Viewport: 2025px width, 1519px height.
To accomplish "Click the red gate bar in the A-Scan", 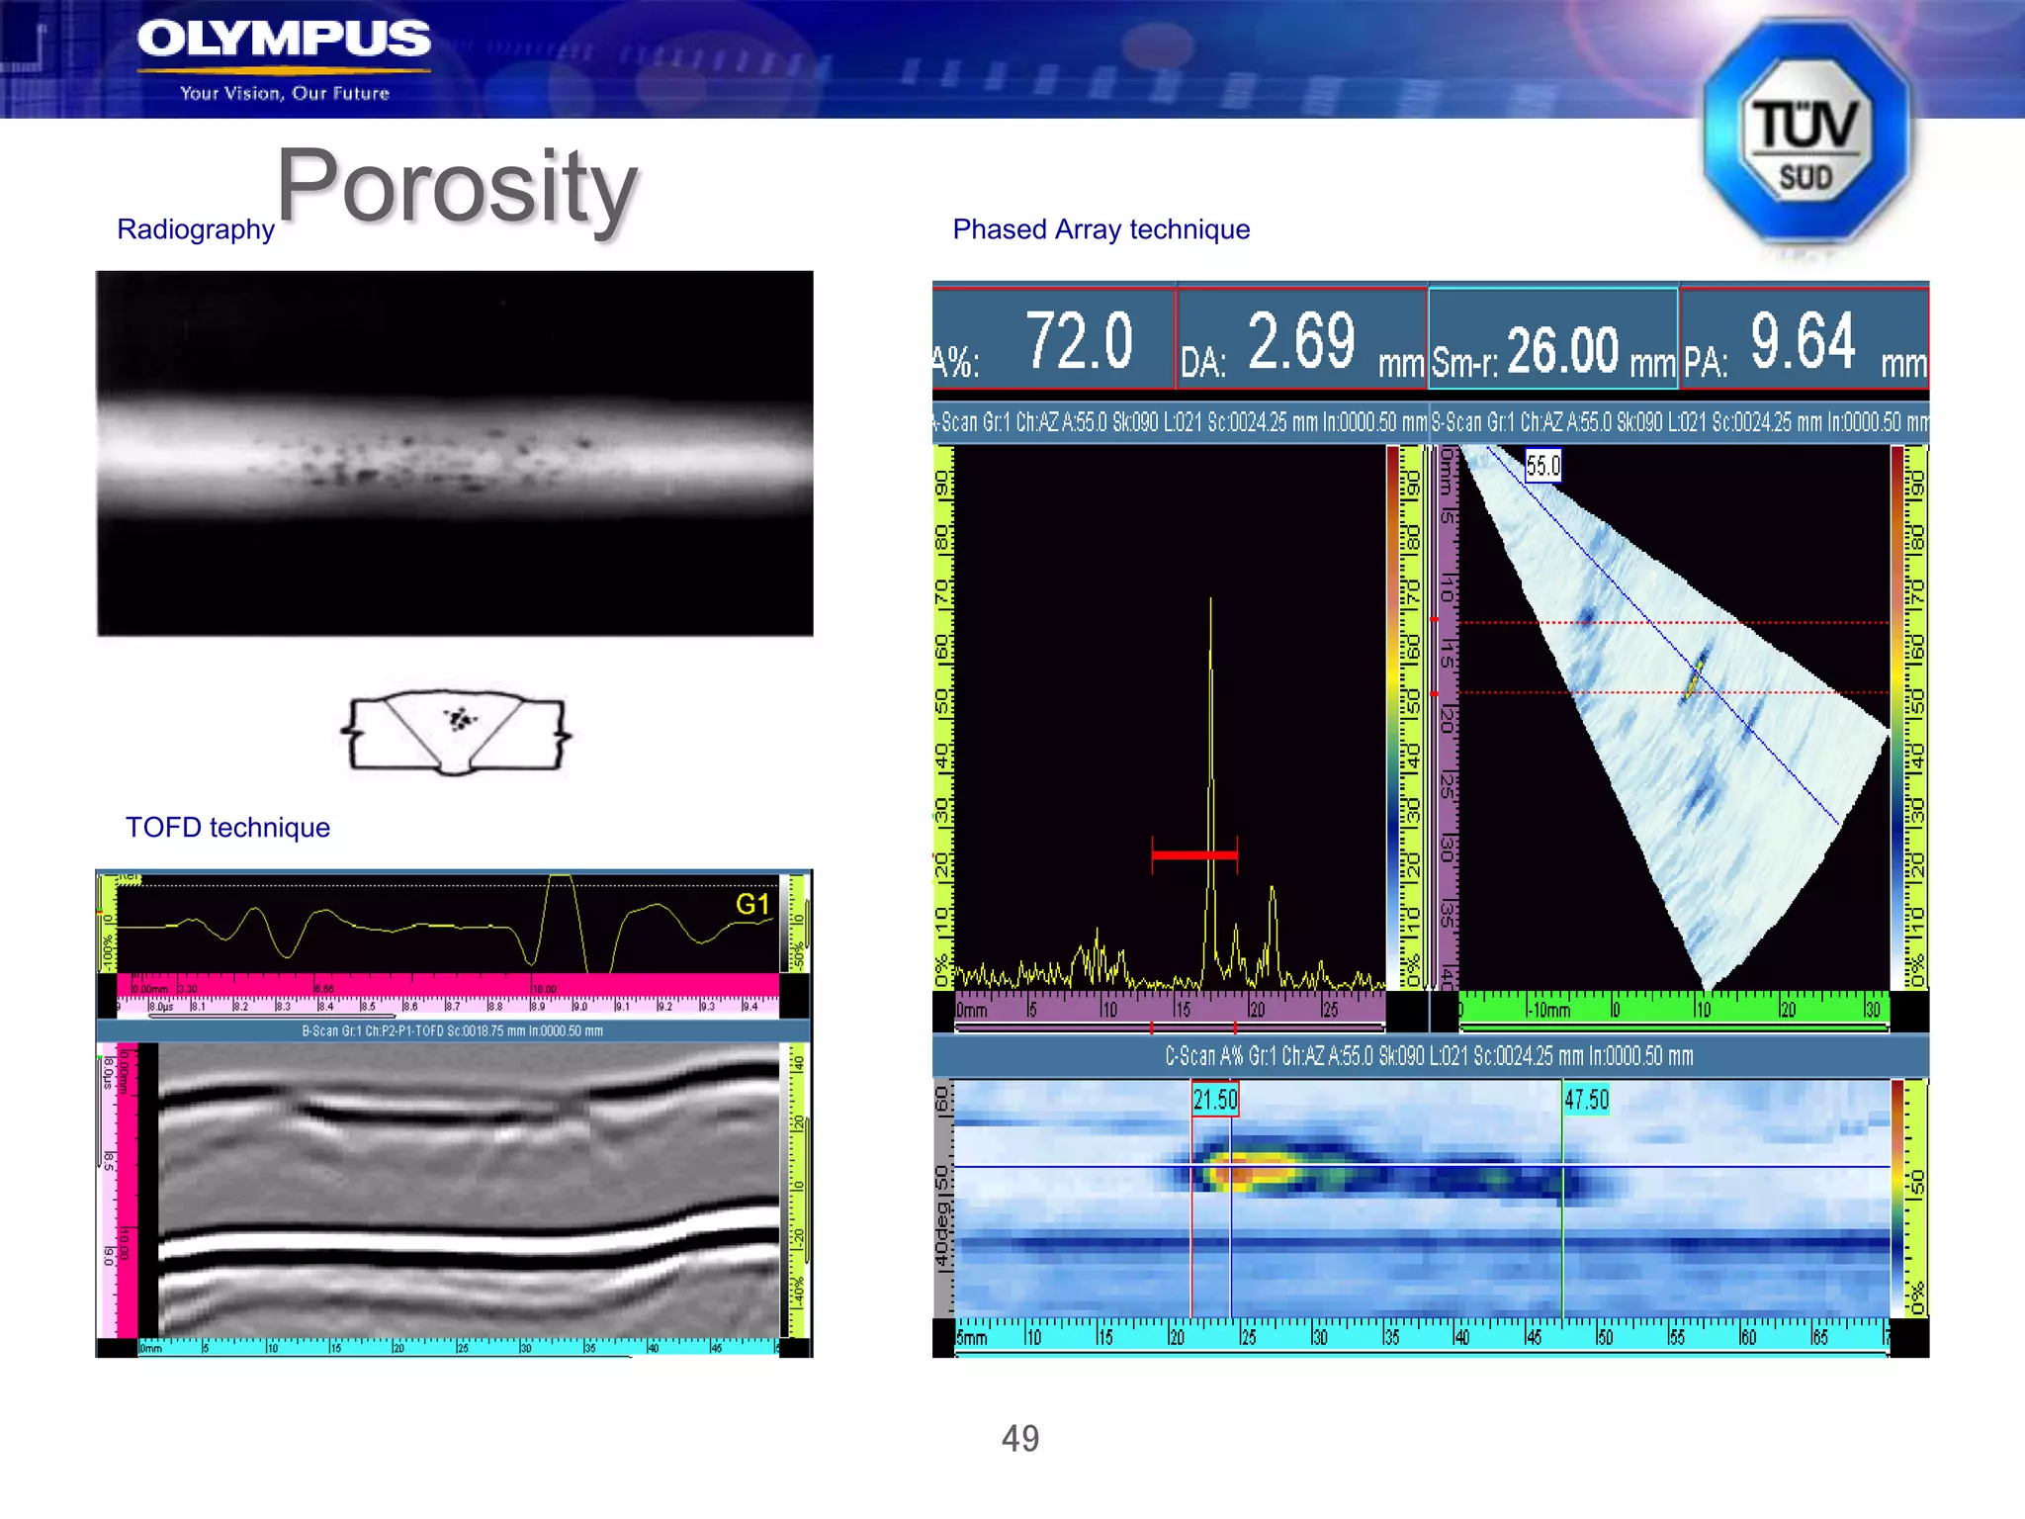I will [1194, 854].
